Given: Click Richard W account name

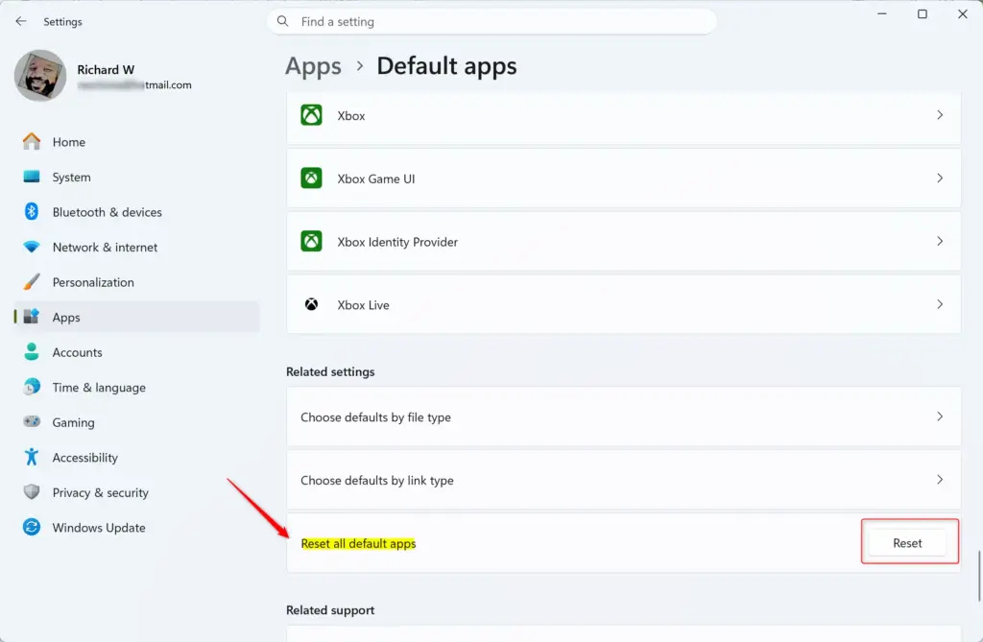Looking at the screenshot, I should point(106,70).
